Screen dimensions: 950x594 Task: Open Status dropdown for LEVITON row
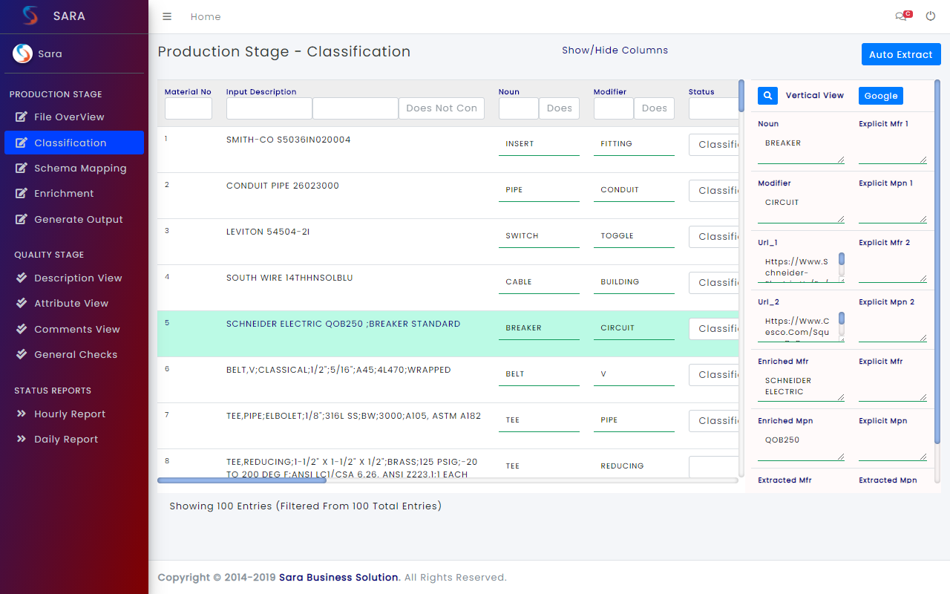714,237
